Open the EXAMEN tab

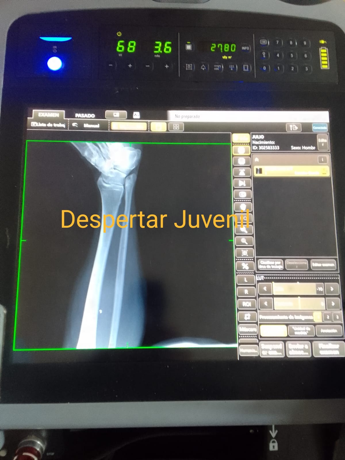click(x=49, y=115)
